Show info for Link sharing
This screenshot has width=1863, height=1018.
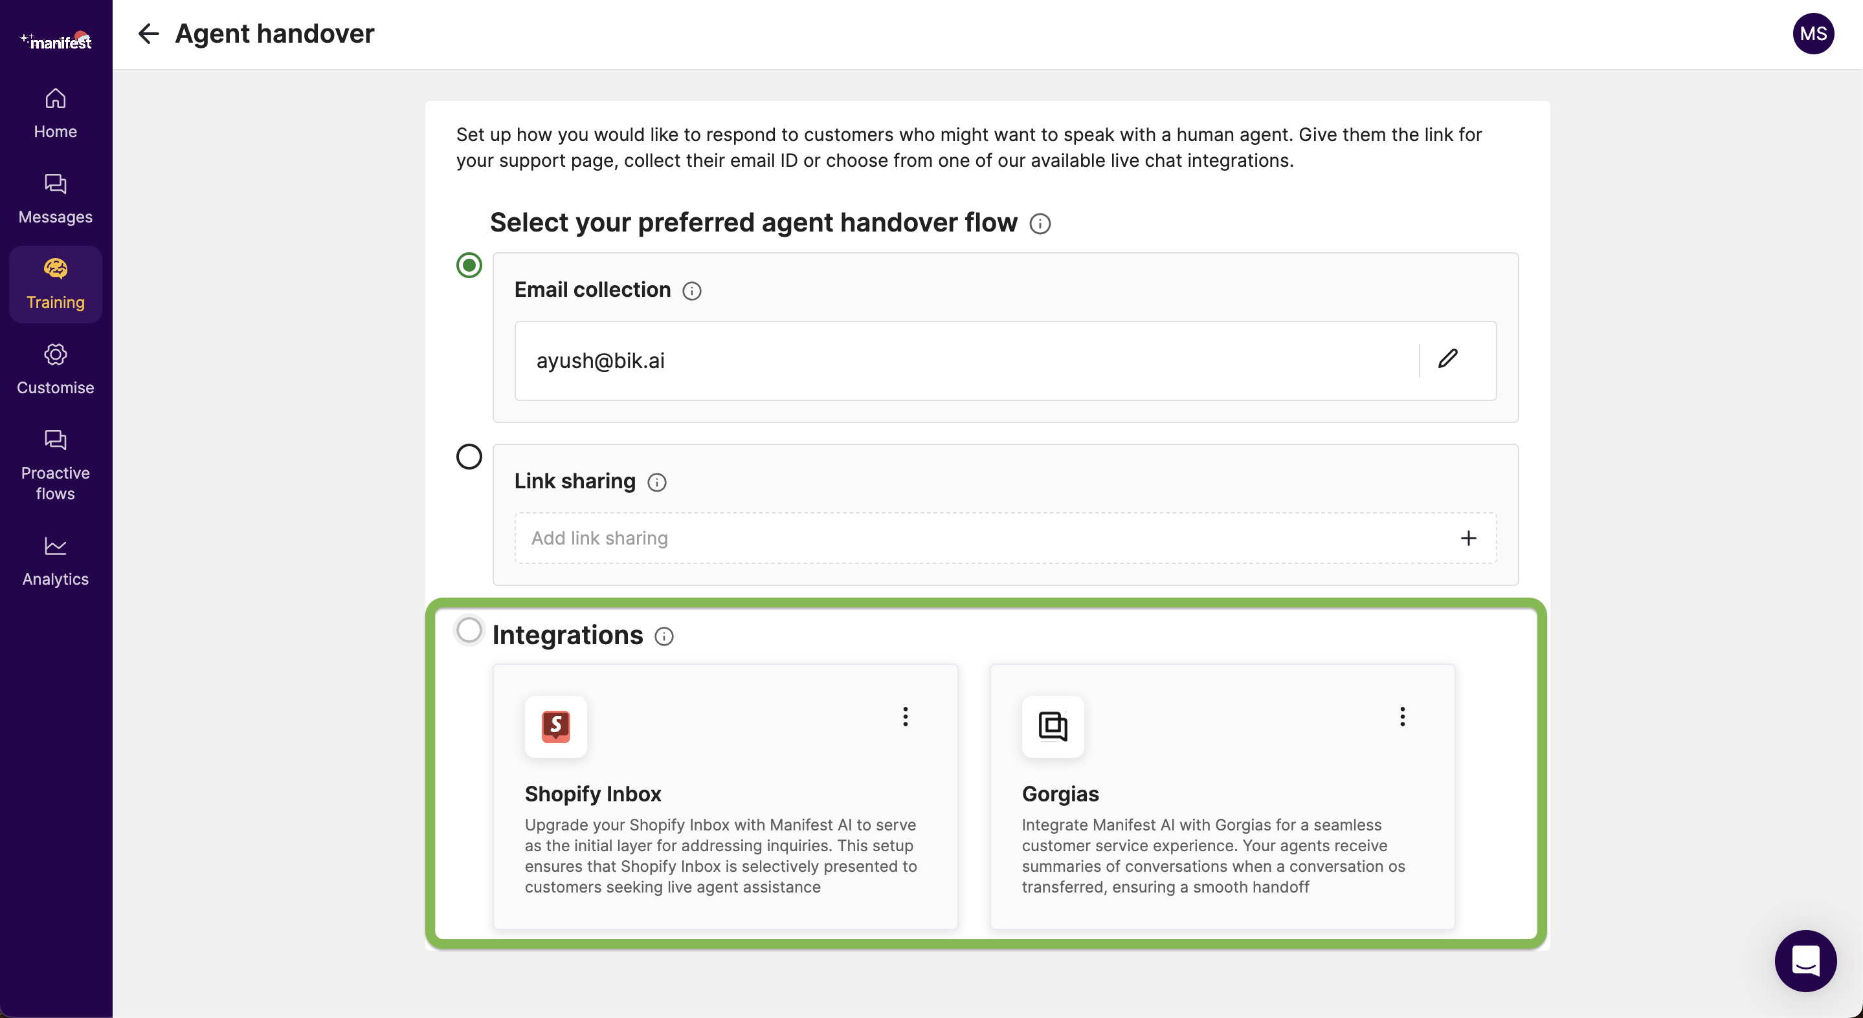656,482
